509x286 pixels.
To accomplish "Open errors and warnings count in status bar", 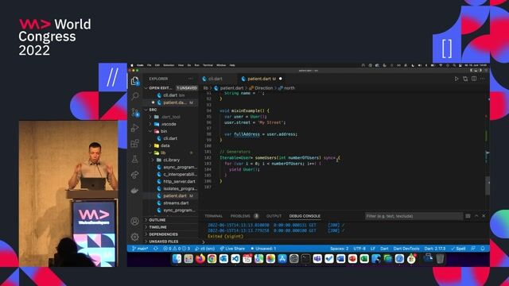I will point(177,249).
